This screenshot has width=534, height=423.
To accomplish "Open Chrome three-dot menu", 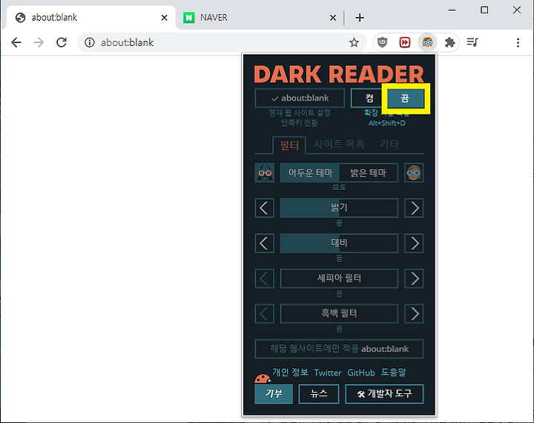I will tap(518, 42).
